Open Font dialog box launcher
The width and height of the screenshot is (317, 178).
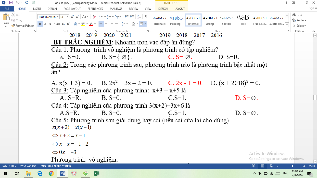(x=96, y=31)
